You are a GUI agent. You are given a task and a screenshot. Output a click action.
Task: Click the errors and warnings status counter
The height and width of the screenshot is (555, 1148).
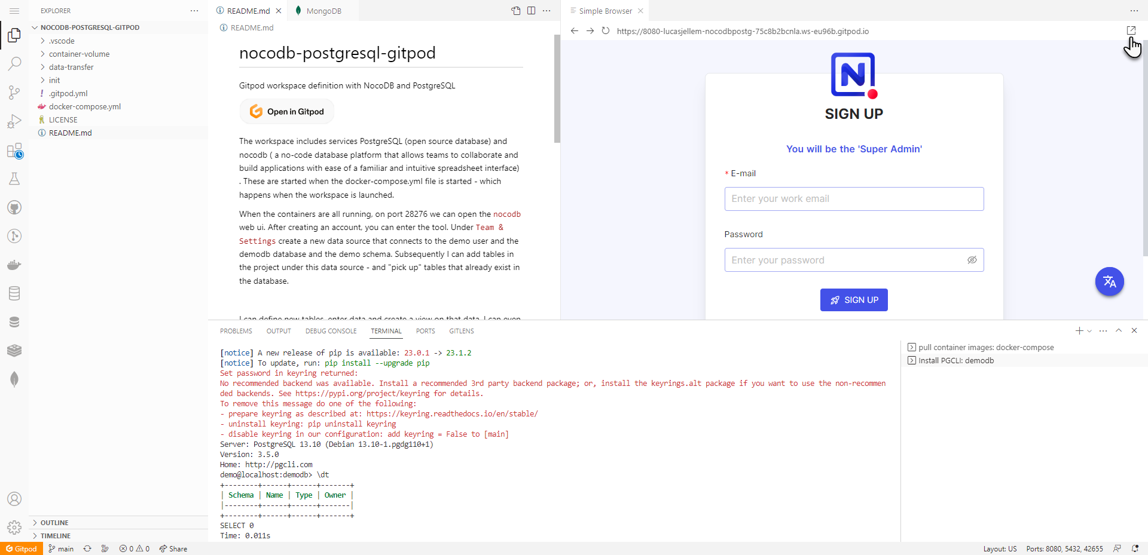135,549
